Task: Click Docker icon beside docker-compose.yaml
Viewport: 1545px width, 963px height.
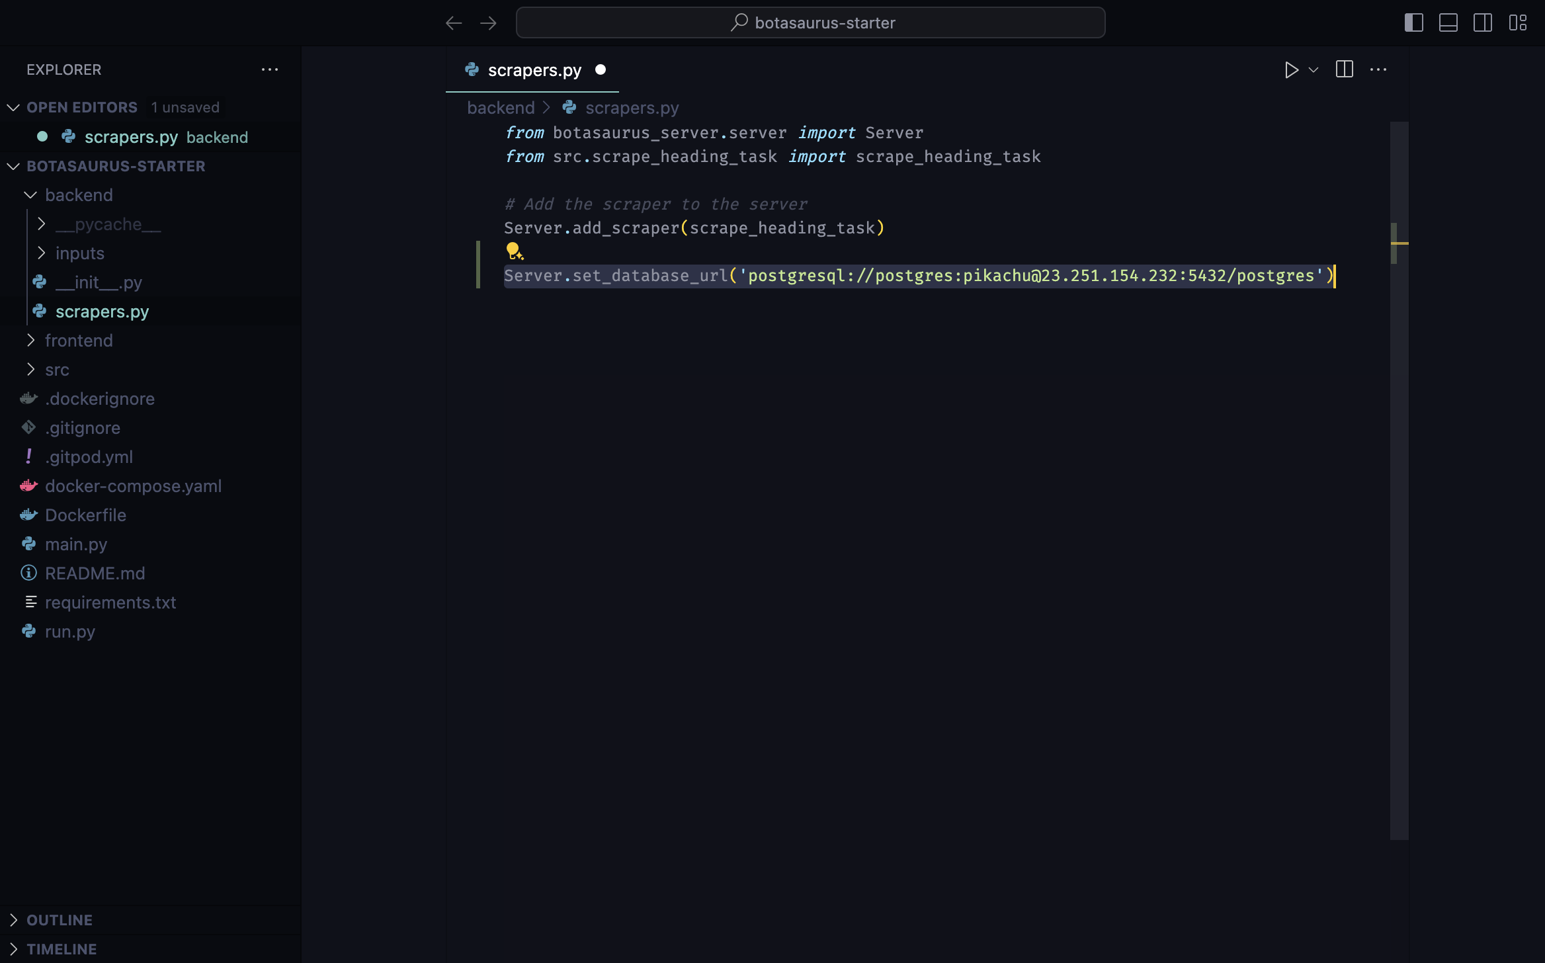Action: (28, 485)
